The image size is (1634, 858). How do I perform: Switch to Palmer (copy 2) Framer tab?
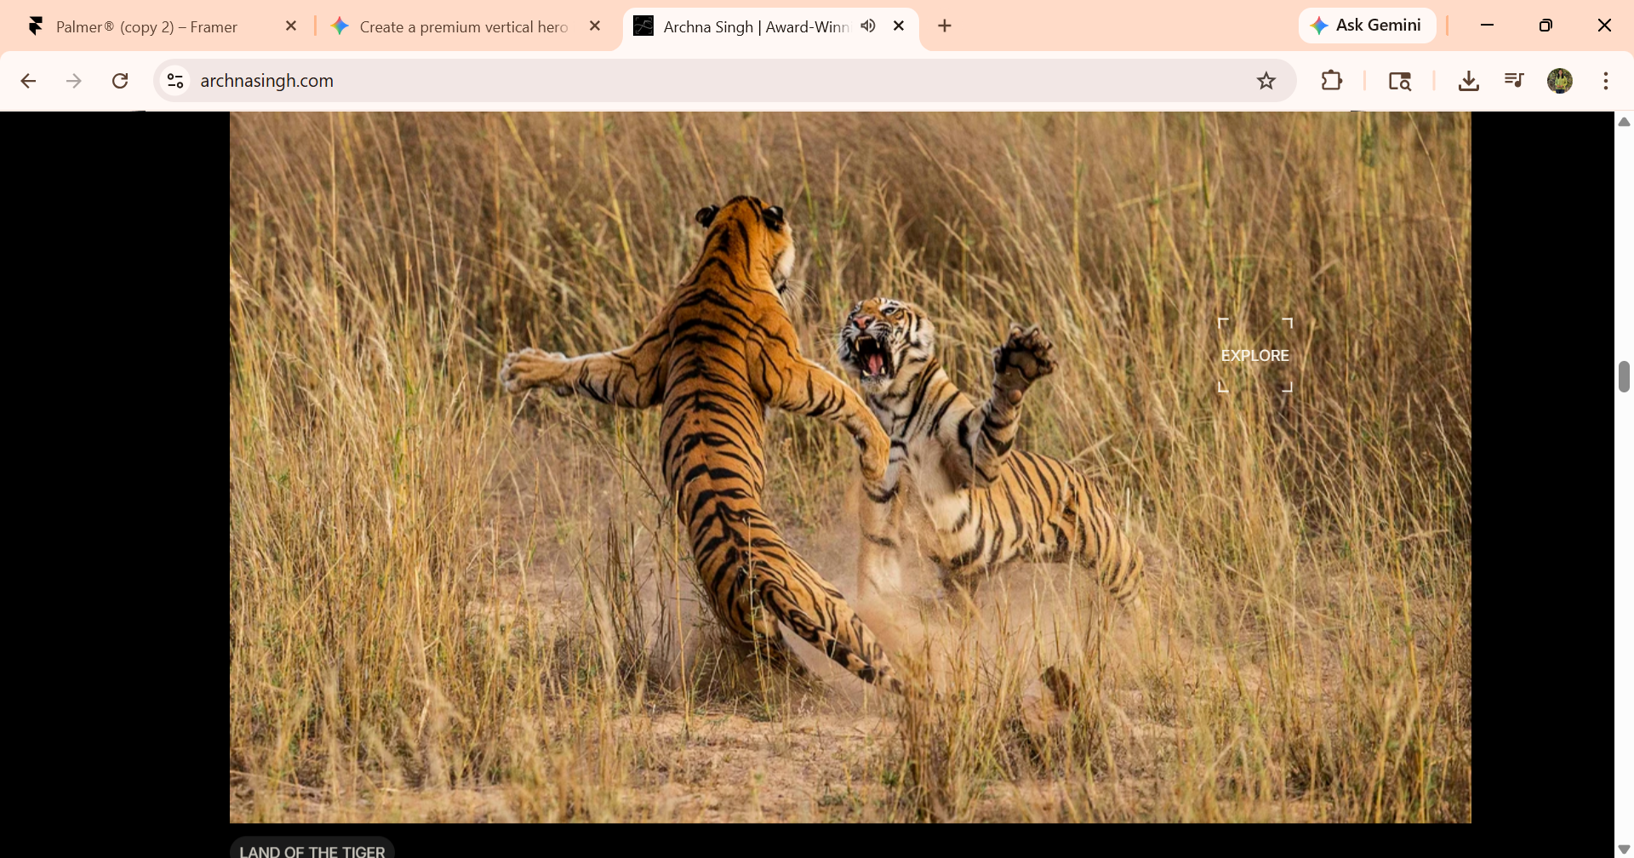[146, 26]
